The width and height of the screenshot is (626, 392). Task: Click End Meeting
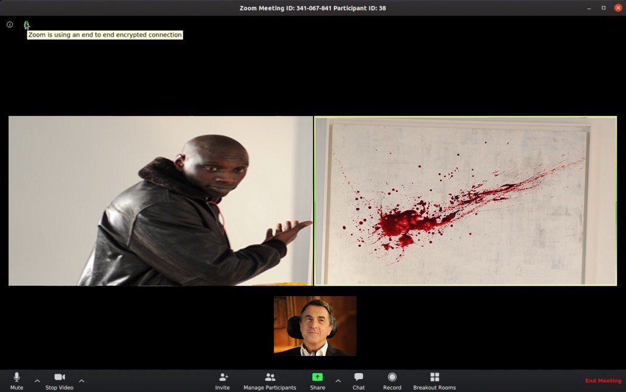click(x=603, y=380)
